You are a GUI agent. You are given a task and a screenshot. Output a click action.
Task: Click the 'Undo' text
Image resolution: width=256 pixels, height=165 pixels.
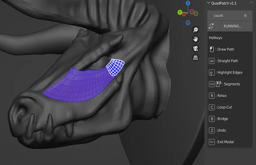pyautogui.click(x=222, y=130)
